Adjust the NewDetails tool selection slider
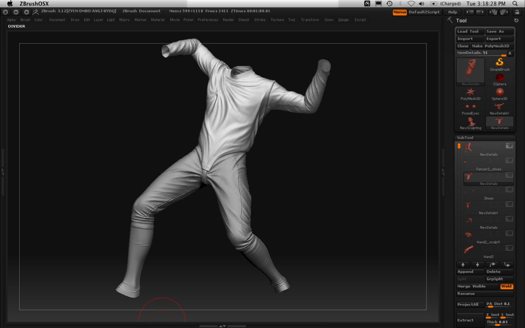Viewport: 525px width, 328px height. (481, 53)
